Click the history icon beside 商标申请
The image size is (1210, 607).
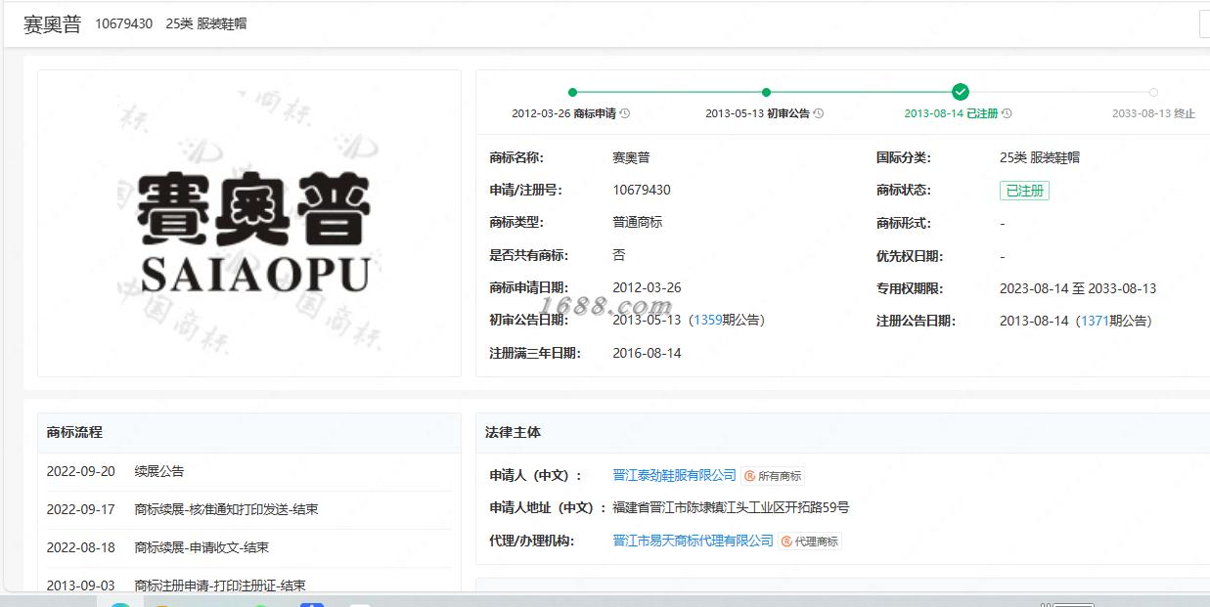point(625,113)
